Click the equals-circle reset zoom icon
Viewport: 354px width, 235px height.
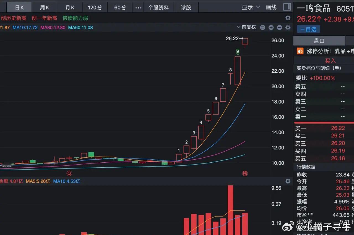263,28
